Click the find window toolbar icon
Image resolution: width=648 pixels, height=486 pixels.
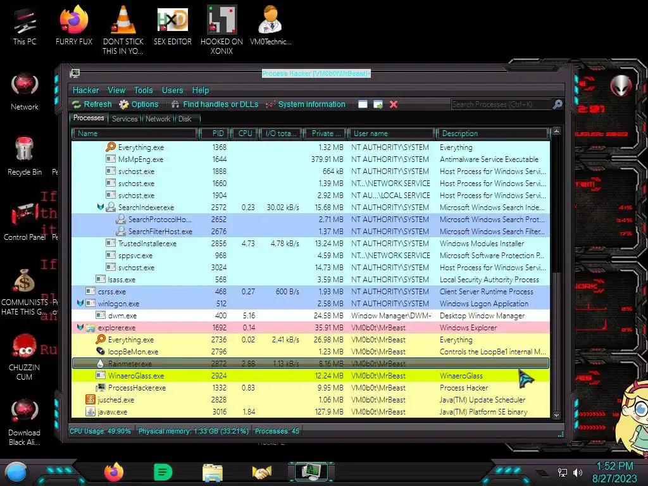363,104
